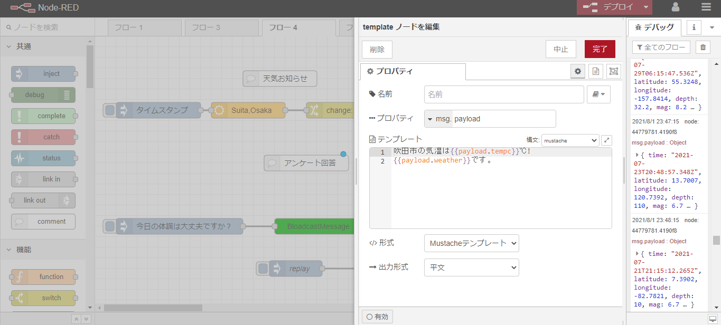Viewport: 721px width, 325px height.
Task: Click the canvas horizontal scrollbar
Action: [x=153, y=308]
